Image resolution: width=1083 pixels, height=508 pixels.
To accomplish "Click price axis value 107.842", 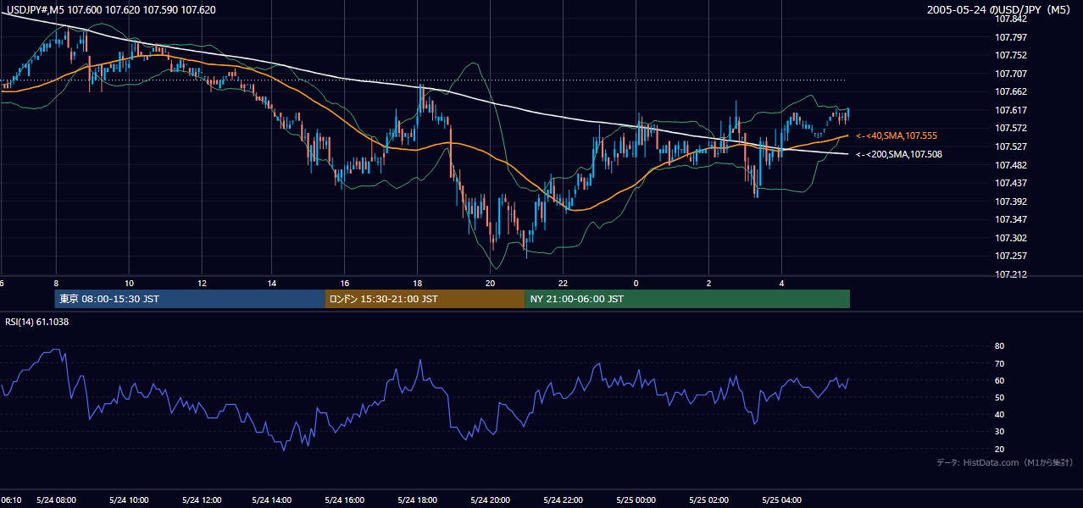I will click(1010, 19).
